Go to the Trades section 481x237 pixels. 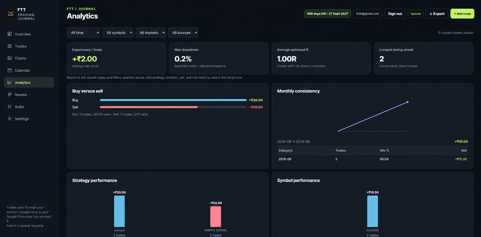coord(29,46)
